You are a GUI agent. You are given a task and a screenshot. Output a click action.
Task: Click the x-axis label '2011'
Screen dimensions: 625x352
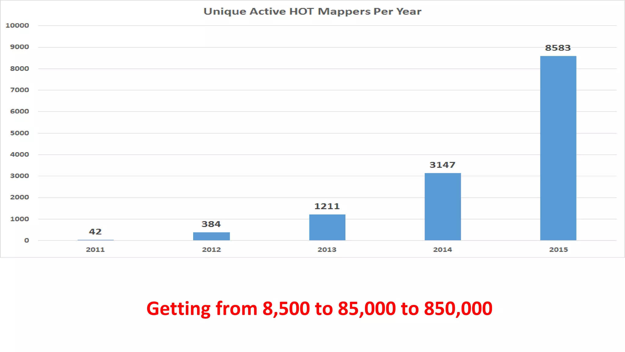96,250
